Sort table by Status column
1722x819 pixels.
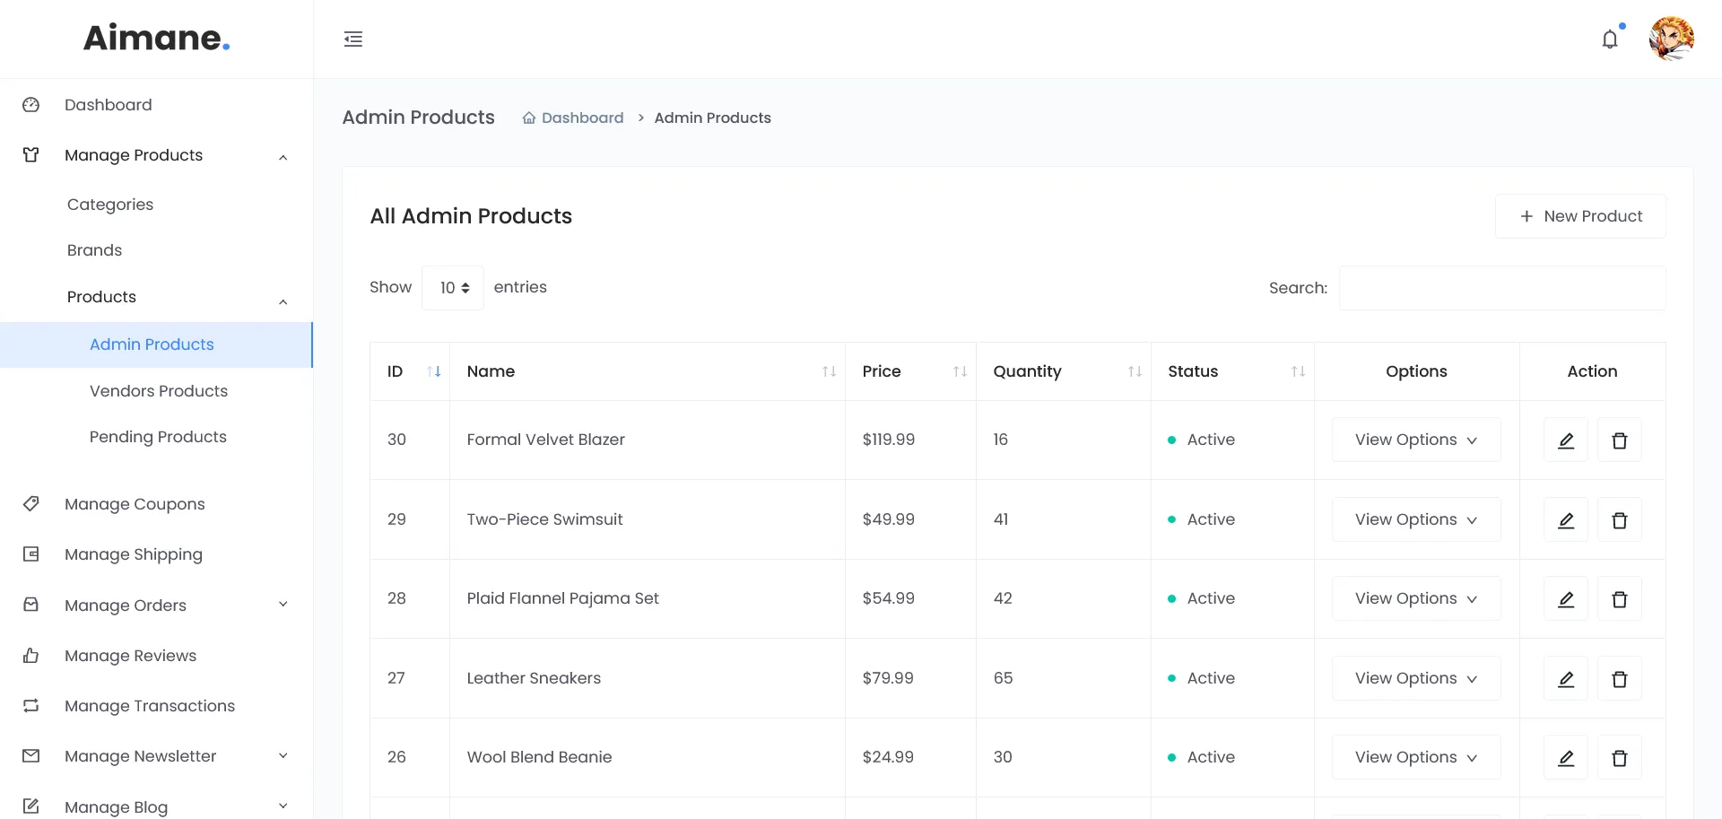[1232, 371]
